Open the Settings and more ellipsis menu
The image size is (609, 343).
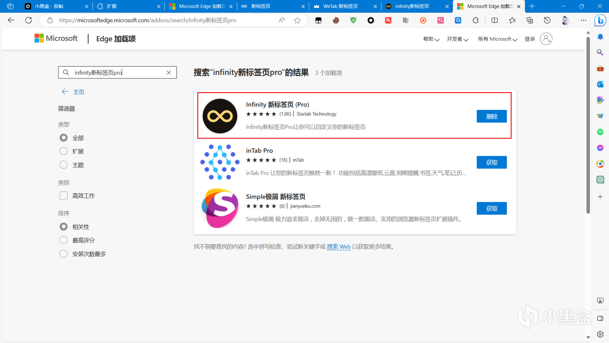584,20
